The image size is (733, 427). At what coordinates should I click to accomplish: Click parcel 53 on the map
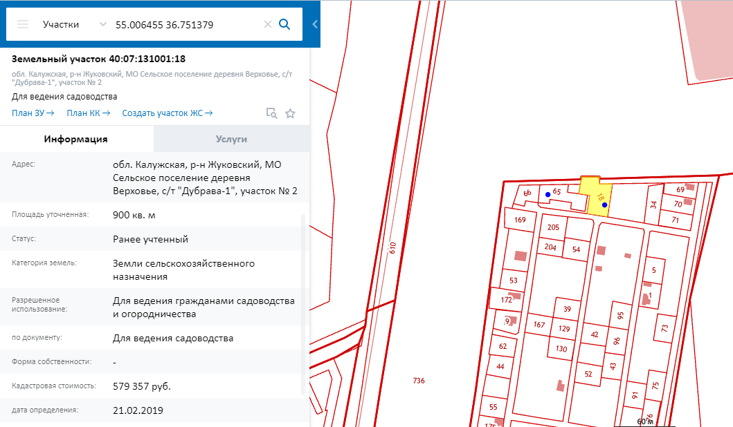tap(514, 281)
